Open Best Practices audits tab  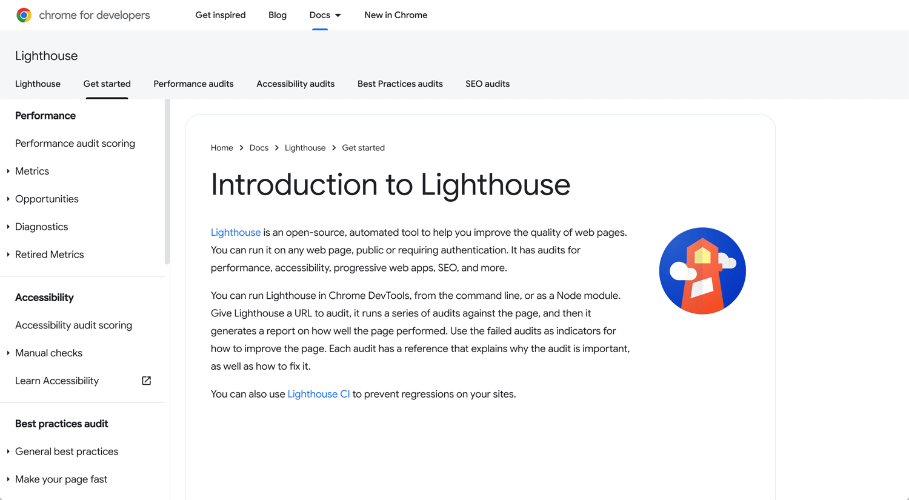click(x=400, y=84)
